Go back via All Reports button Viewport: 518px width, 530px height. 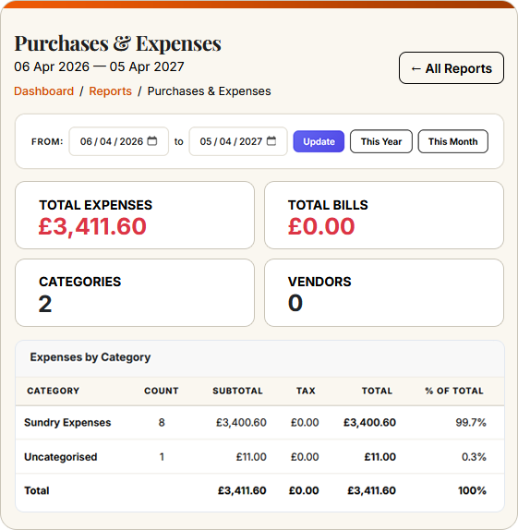click(452, 68)
